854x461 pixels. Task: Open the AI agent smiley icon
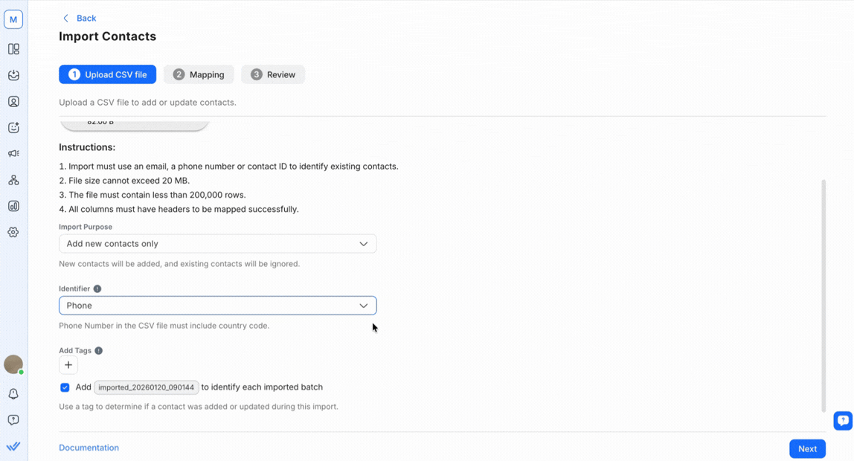coord(13,128)
